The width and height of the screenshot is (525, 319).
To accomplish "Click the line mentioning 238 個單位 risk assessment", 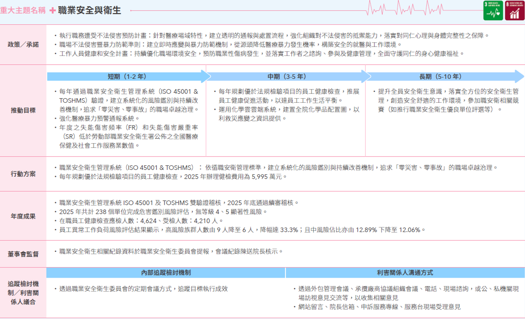I will (161, 212).
